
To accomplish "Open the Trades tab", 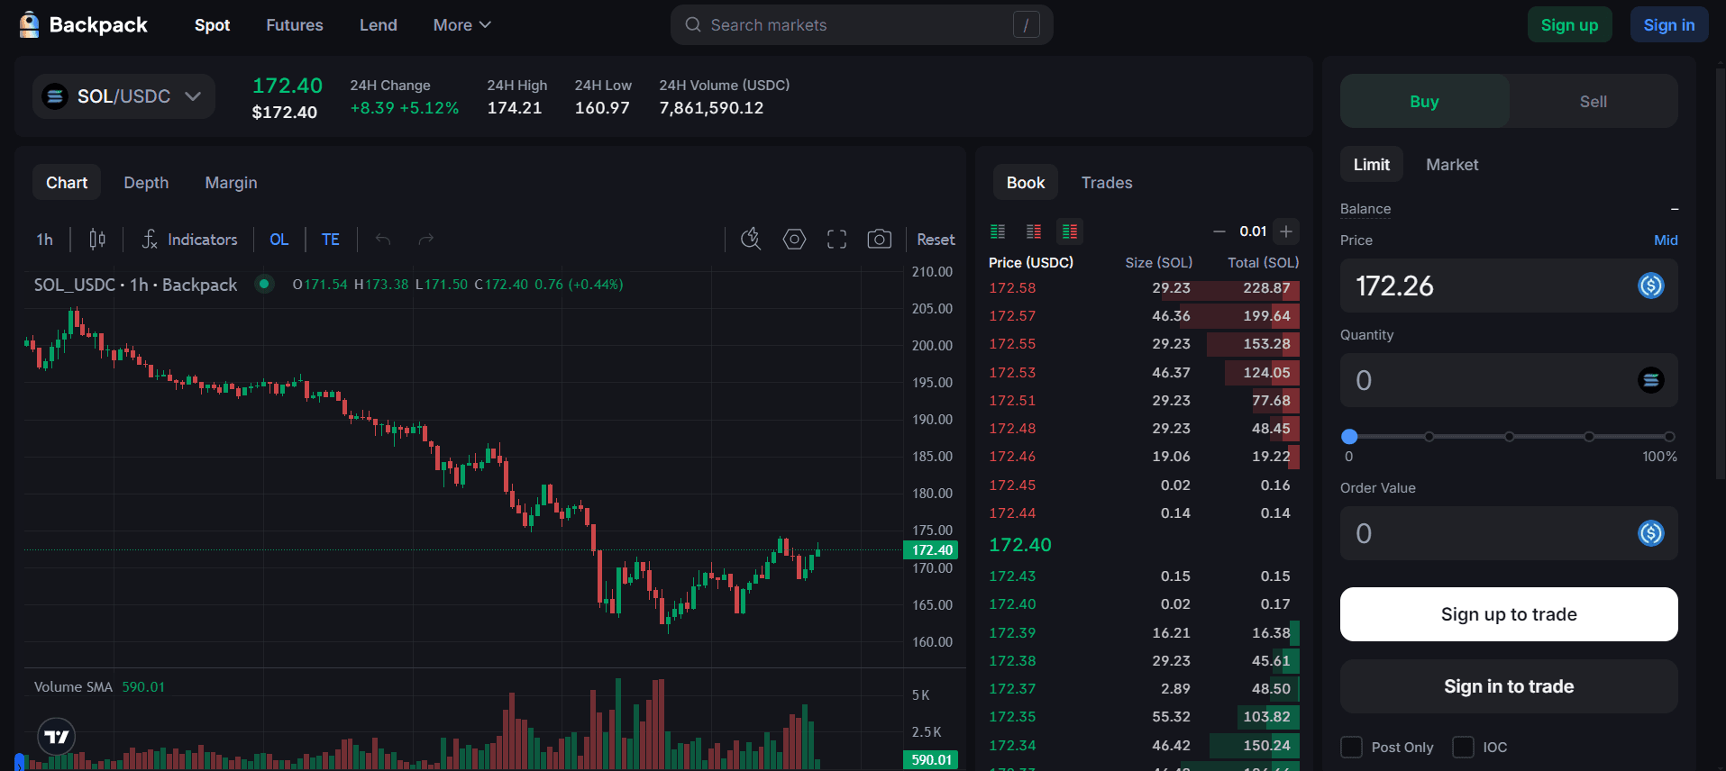I will pyautogui.click(x=1106, y=183).
